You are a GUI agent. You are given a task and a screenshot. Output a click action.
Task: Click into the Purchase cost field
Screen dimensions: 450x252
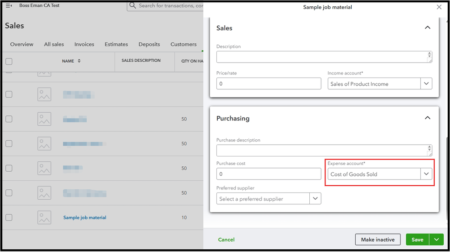coord(269,174)
